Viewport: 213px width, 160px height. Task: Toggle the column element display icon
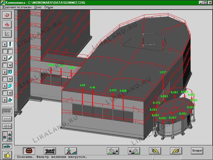tap(10, 44)
